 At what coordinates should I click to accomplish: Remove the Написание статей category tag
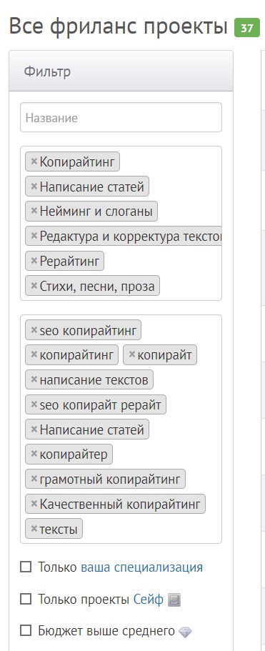34,187
